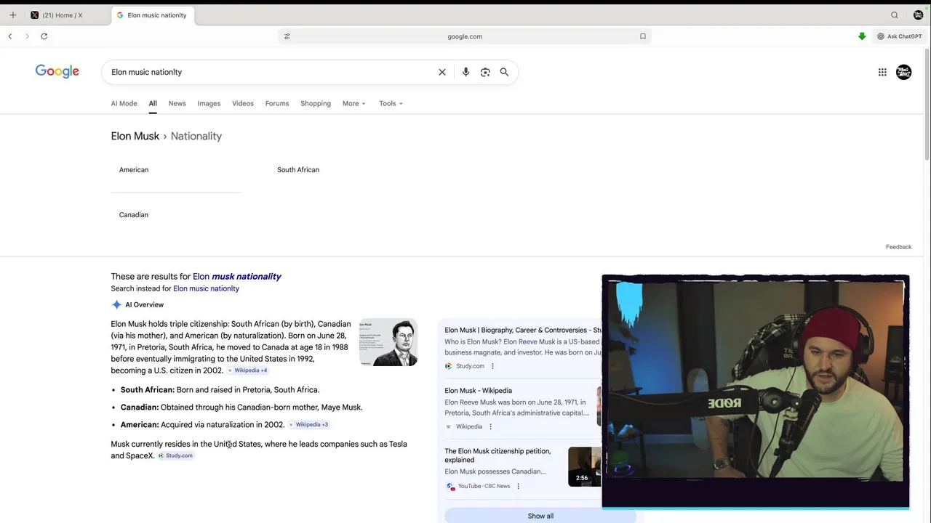Bookmark this page icon in address bar
This screenshot has height=523, width=931.
coord(643,36)
